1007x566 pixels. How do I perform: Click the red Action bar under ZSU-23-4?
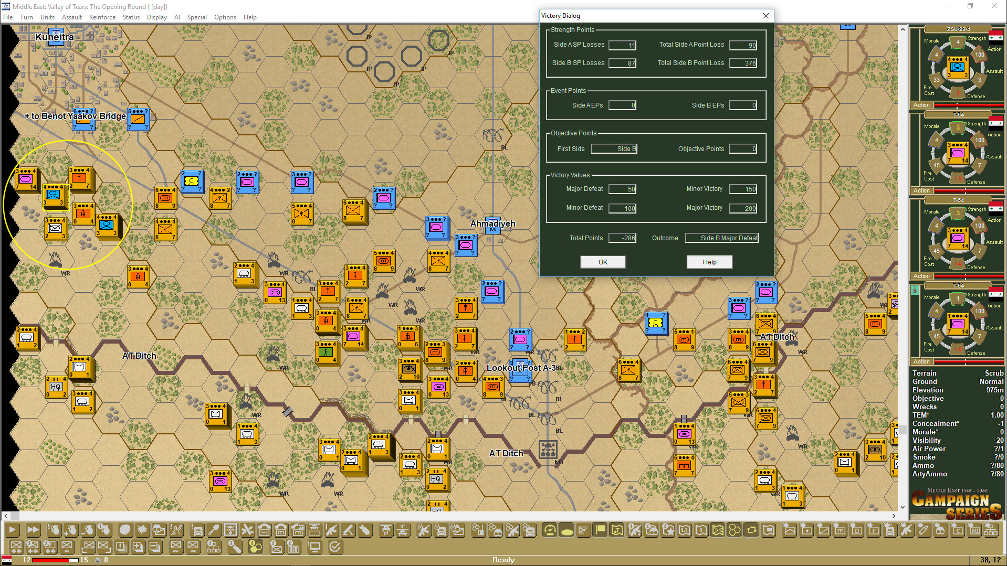pos(969,105)
